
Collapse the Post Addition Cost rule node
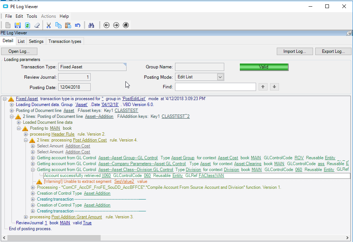26,140
